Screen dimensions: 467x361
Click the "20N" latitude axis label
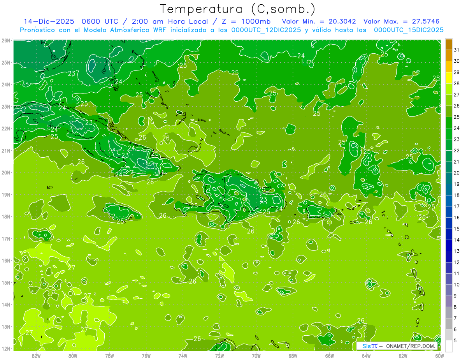tap(6, 173)
